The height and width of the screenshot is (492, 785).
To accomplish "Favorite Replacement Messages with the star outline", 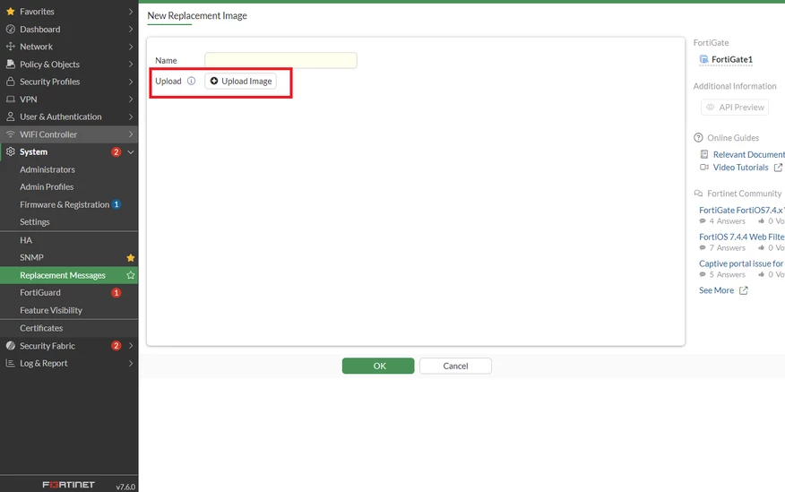I will click(131, 275).
